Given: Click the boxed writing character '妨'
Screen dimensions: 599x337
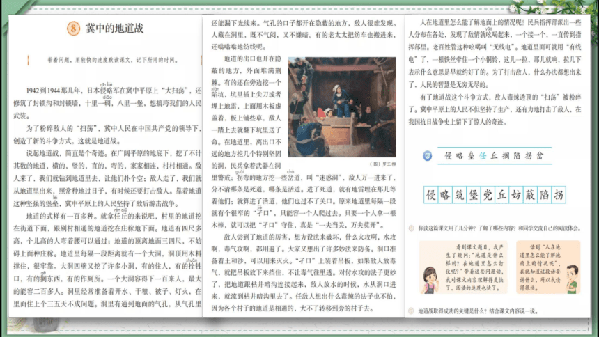Looking at the screenshot, I should [516, 195].
